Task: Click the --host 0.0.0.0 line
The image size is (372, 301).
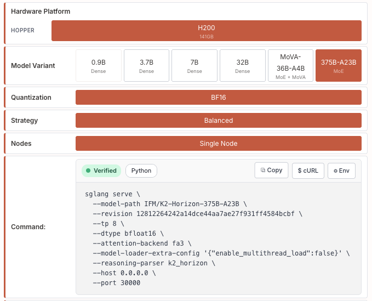Action: [x=124, y=273]
